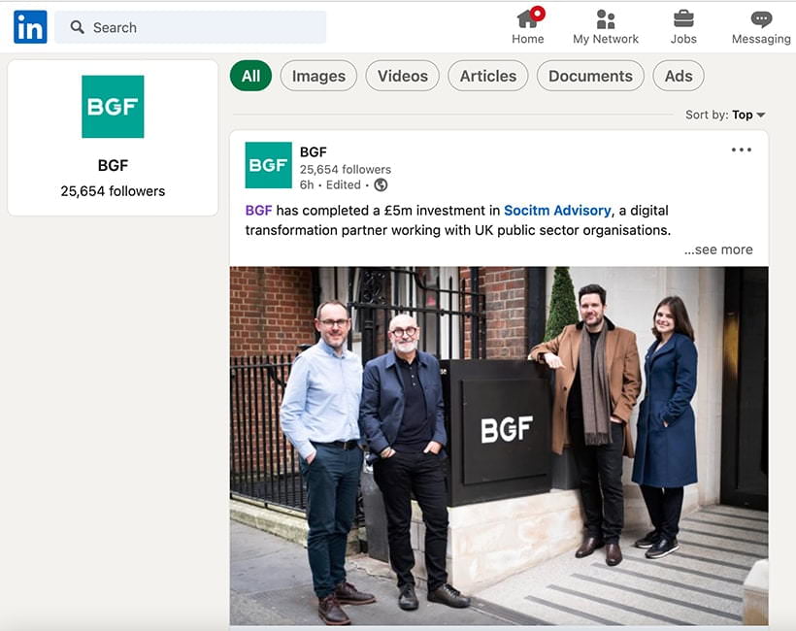Click the globe visibility icon on BGF's post
This screenshot has width=796, height=631.
[x=380, y=184]
